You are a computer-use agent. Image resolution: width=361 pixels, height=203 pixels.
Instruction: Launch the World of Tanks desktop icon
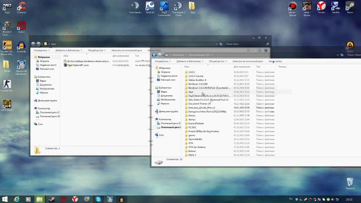(7, 28)
